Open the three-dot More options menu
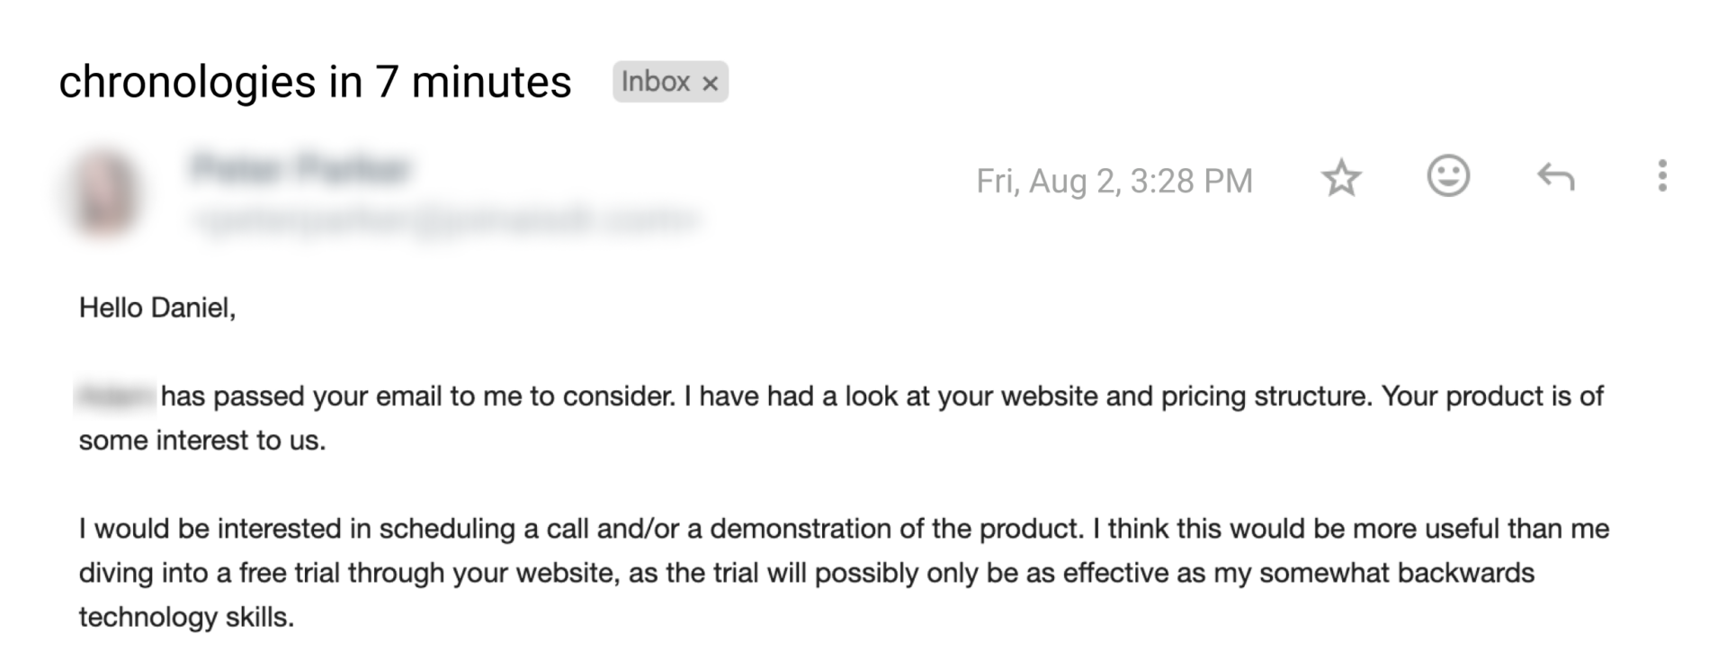This screenshot has height=670, width=1727. 1662,176
